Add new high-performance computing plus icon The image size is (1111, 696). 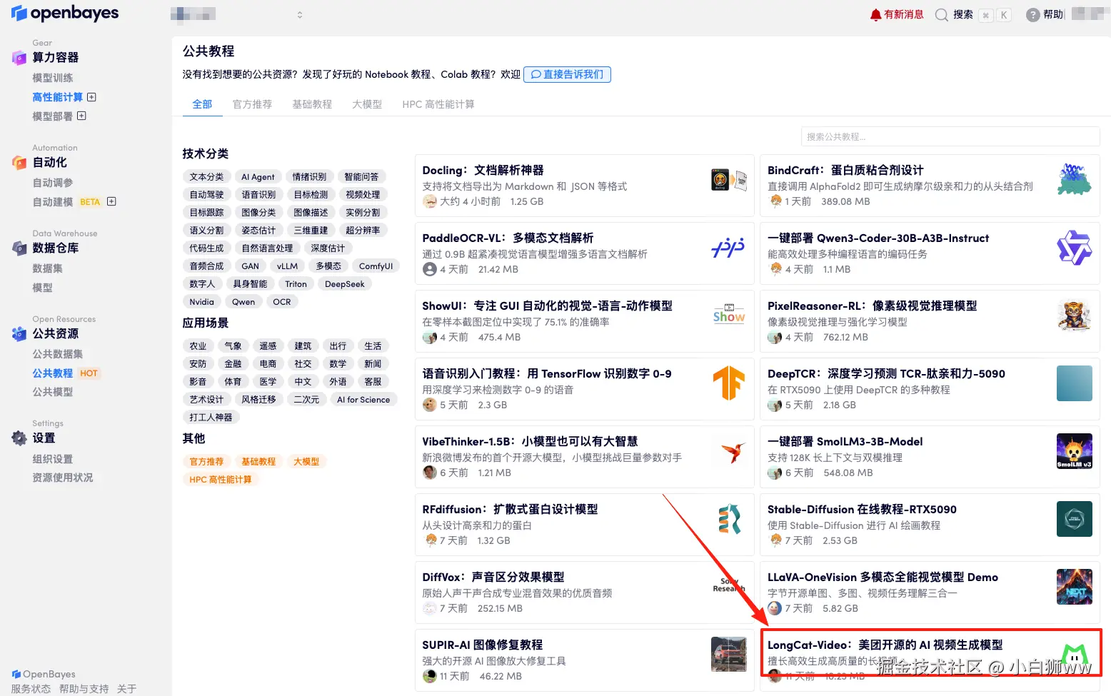pyautogui.click(x=91, y=97)
